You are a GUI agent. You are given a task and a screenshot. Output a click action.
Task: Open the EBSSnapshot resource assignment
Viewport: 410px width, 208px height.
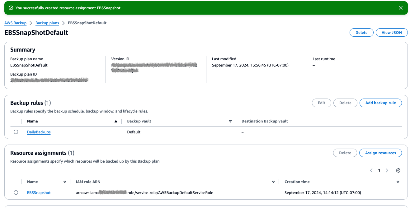pos(39,192)
